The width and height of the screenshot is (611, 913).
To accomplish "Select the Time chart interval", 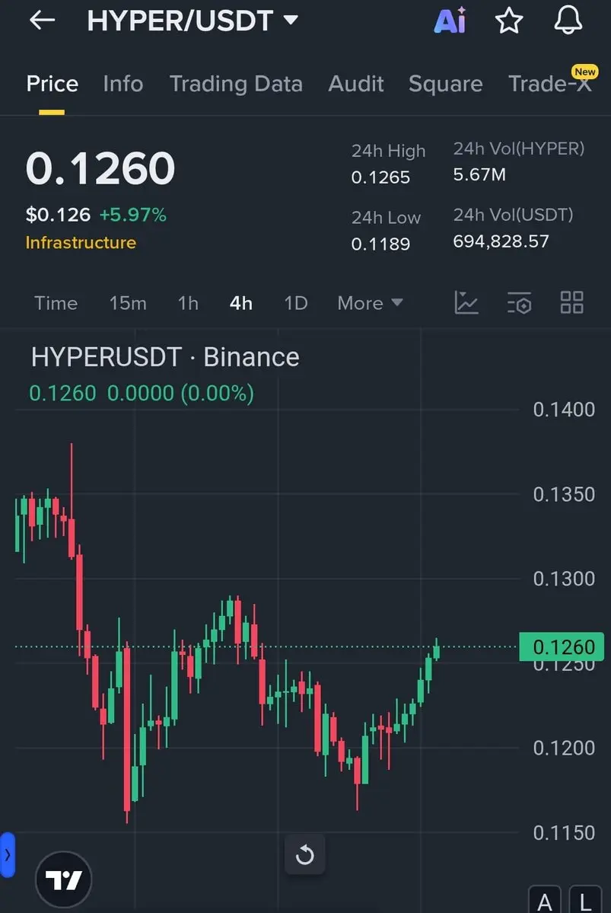I will [56, 303].
